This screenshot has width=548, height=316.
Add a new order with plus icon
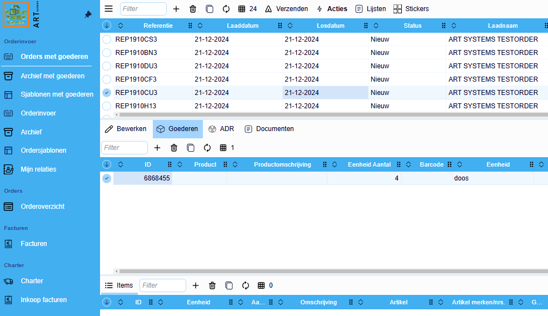click(176, 9)
